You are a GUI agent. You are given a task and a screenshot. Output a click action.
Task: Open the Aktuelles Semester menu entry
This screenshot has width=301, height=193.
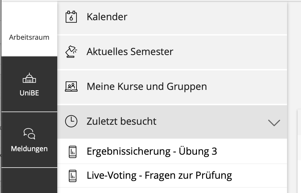point(130,52)
